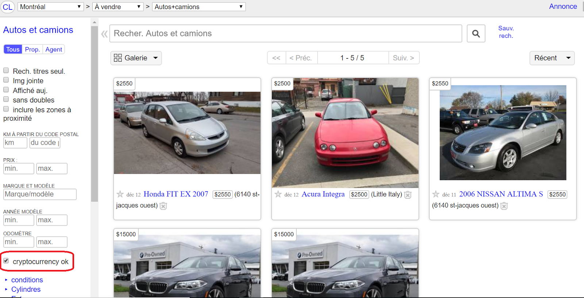Screen dimensions: 584x298
Task: Favorite the Honda FIT EX 2007 listing star
Action: click(x=120, y=194)
